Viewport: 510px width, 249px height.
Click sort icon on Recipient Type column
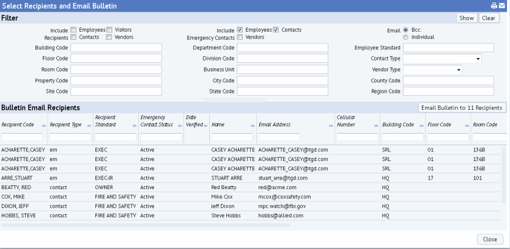[89, 125]
